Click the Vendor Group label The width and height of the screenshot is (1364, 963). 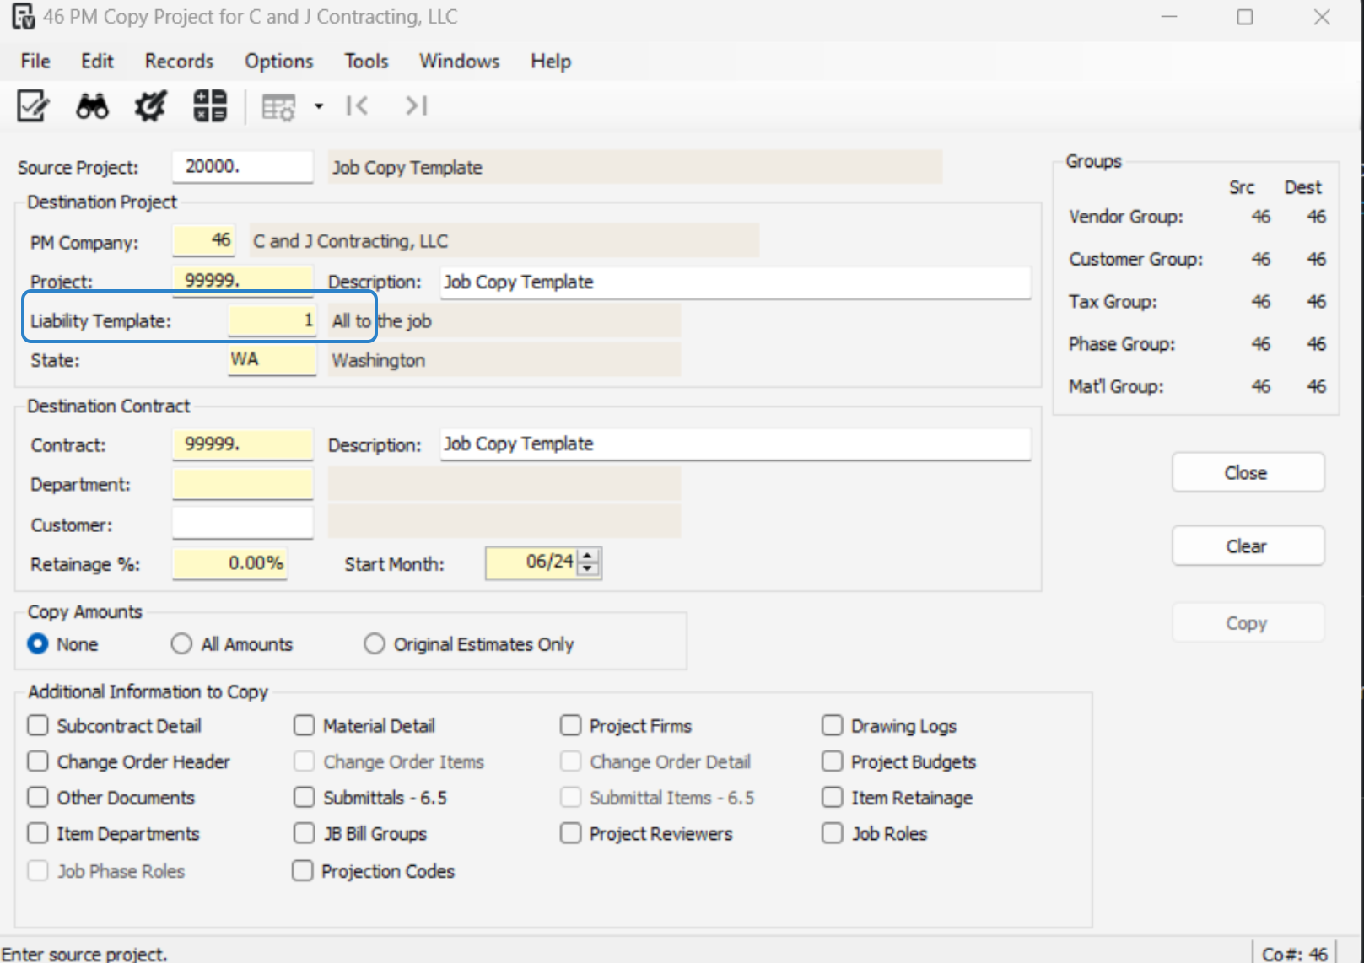(1126, 217)
